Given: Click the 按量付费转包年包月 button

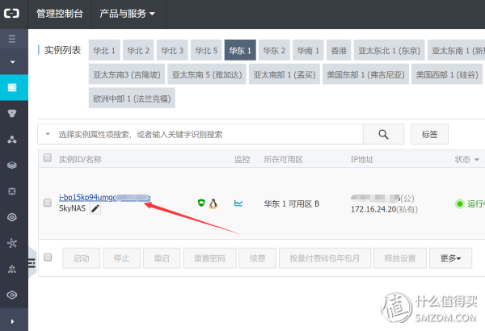Looking at the screenshot, I should pyautogui.click(x=325, y=258).
